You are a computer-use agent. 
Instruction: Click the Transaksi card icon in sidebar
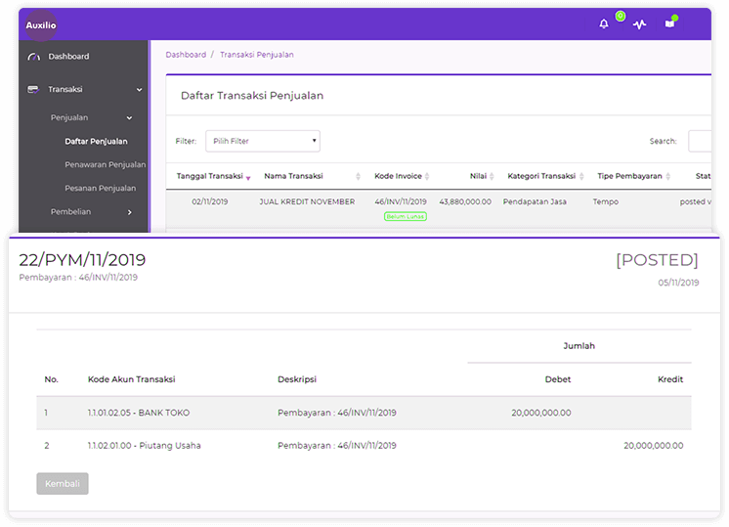33,90
